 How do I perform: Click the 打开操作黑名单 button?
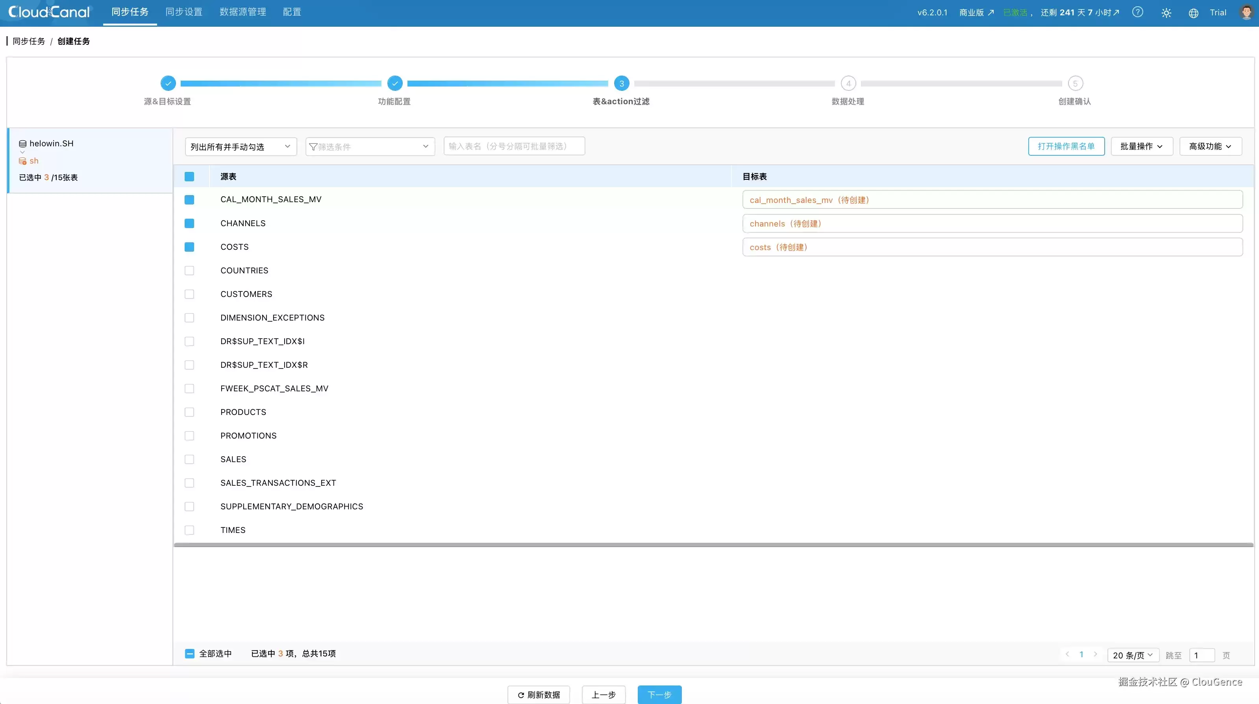tap(1066, 146)
